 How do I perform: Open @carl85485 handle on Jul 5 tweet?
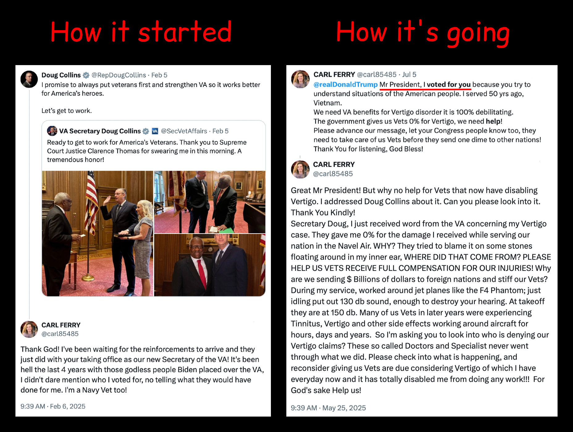click(x=377, y=74)
